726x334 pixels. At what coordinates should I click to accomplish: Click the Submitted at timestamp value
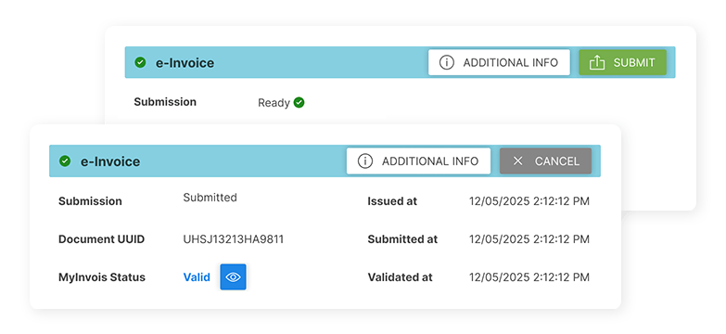[x=529, y=239]
